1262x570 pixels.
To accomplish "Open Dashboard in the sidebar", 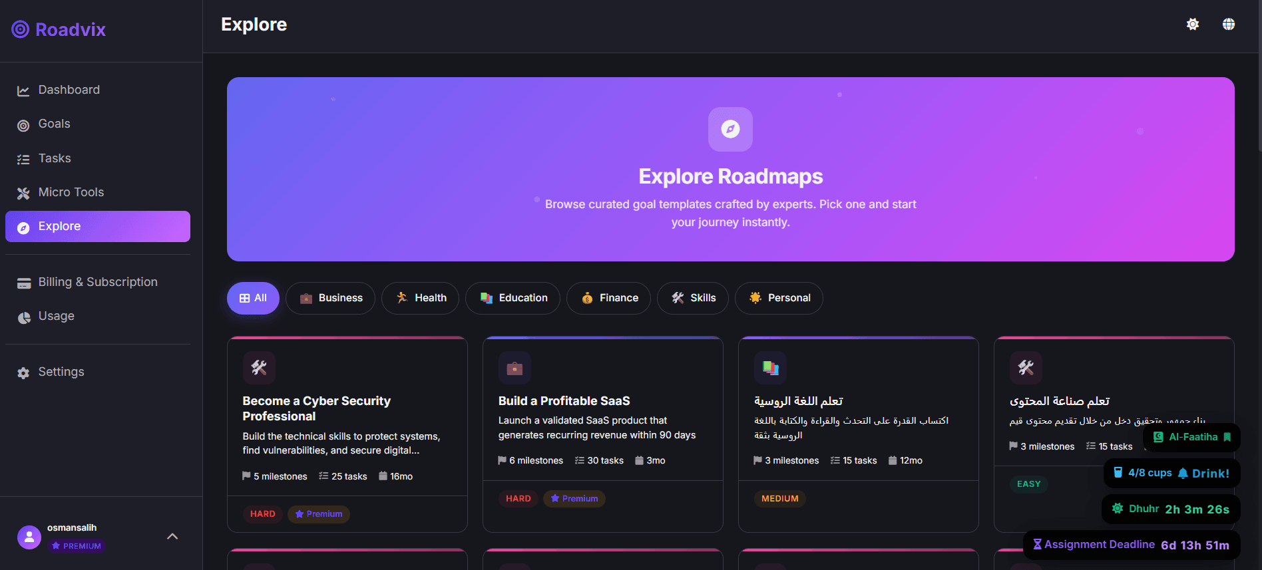I will click(x=98, y=90).
